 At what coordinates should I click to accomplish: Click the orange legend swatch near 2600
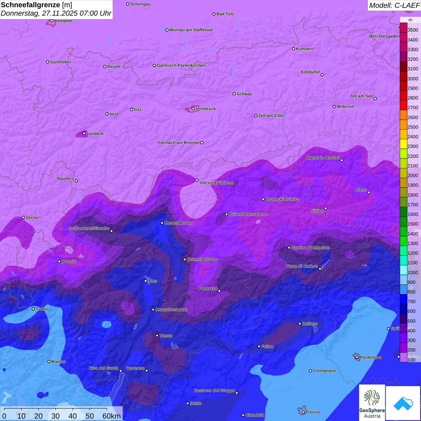coord(403,115)
